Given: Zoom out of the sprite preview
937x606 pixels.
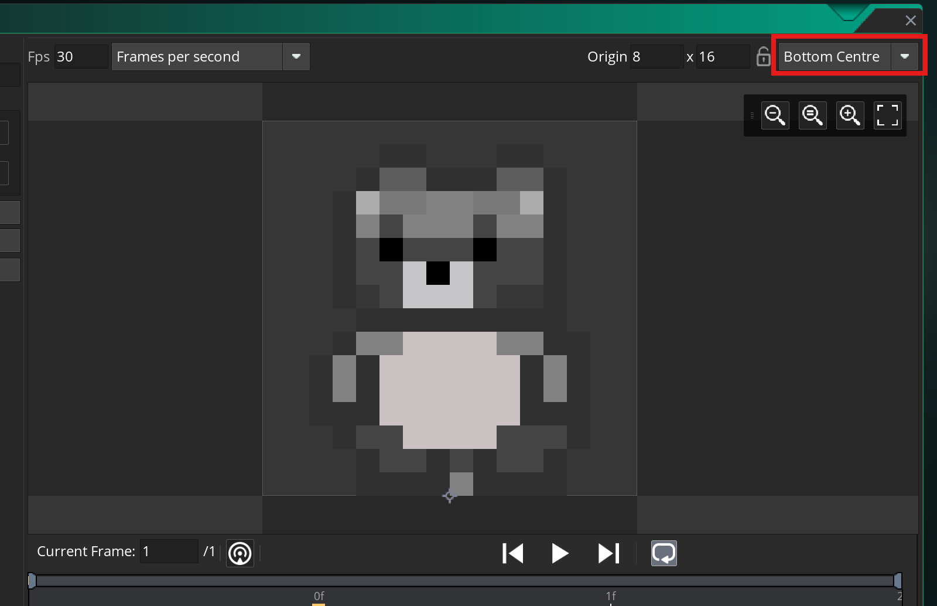Looking at the screenshot, I should tap(775, 115).
